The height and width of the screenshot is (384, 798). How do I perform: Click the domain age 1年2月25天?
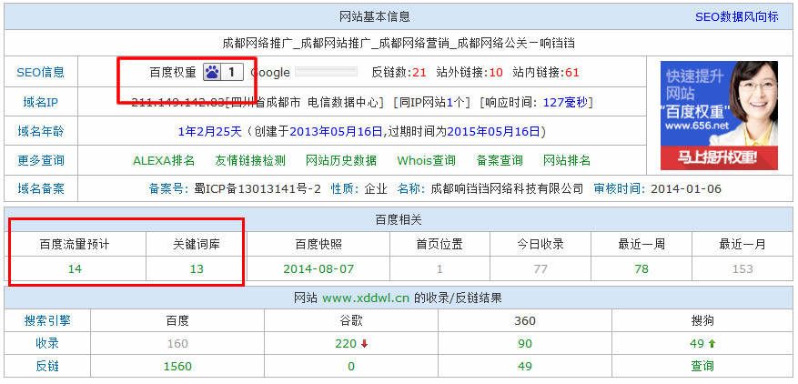point(209,132)
